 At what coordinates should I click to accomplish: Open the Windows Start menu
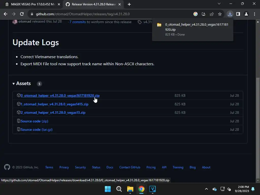108,189
